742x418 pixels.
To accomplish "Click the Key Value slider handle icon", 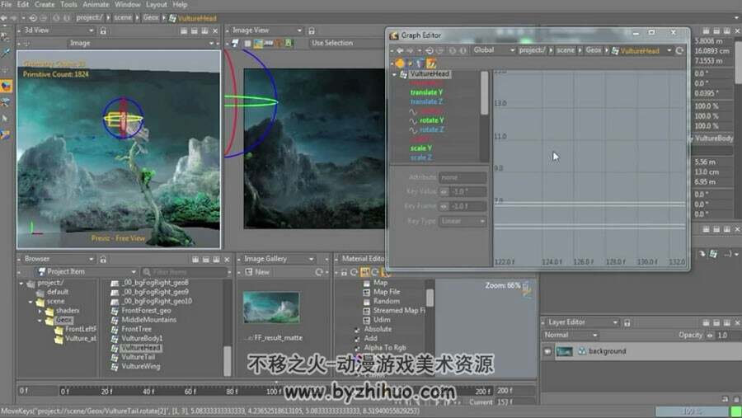I will click(x=444, y=192).
